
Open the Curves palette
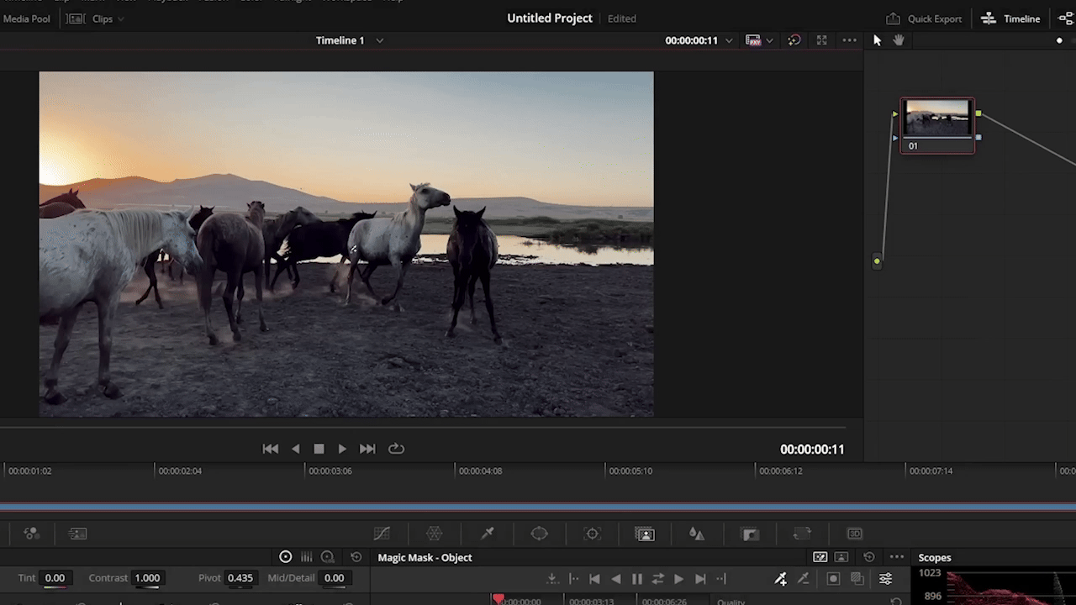click(x=382, y=534)
